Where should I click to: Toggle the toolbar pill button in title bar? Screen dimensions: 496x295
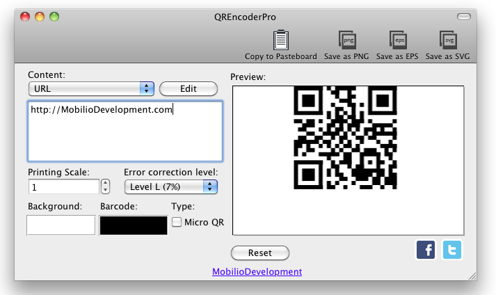point(464,17)
